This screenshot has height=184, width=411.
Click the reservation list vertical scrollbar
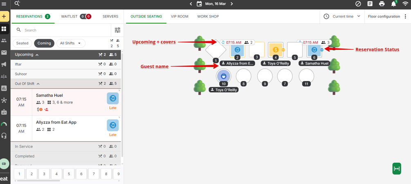click(x=122, y=105)
